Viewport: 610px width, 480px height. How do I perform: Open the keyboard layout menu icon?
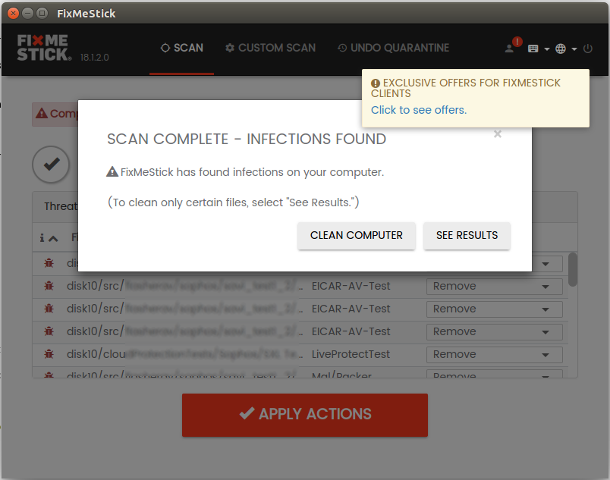[x=533, y=49]
